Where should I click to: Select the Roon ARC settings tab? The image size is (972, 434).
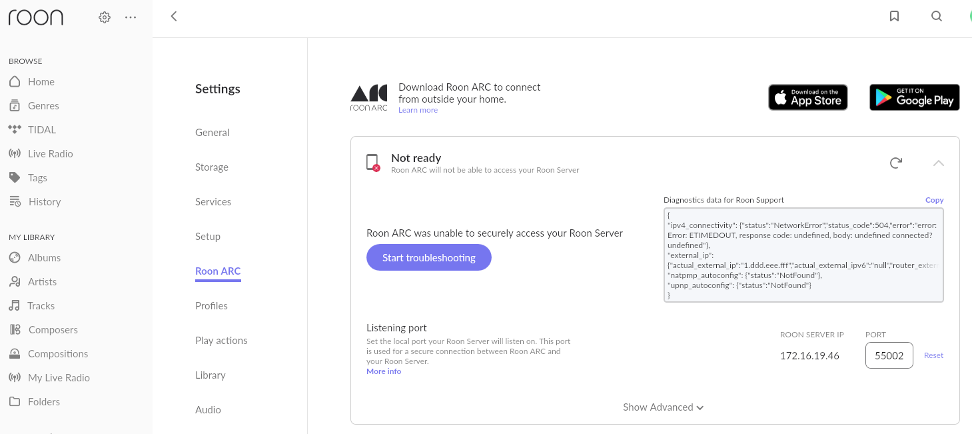tap(218, 271)
